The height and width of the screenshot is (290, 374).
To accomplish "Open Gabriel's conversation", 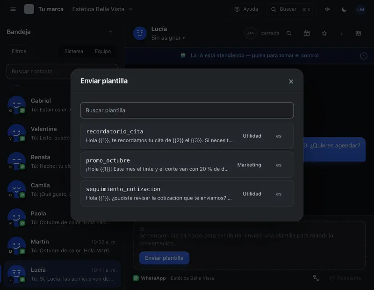I will [62, 105].
